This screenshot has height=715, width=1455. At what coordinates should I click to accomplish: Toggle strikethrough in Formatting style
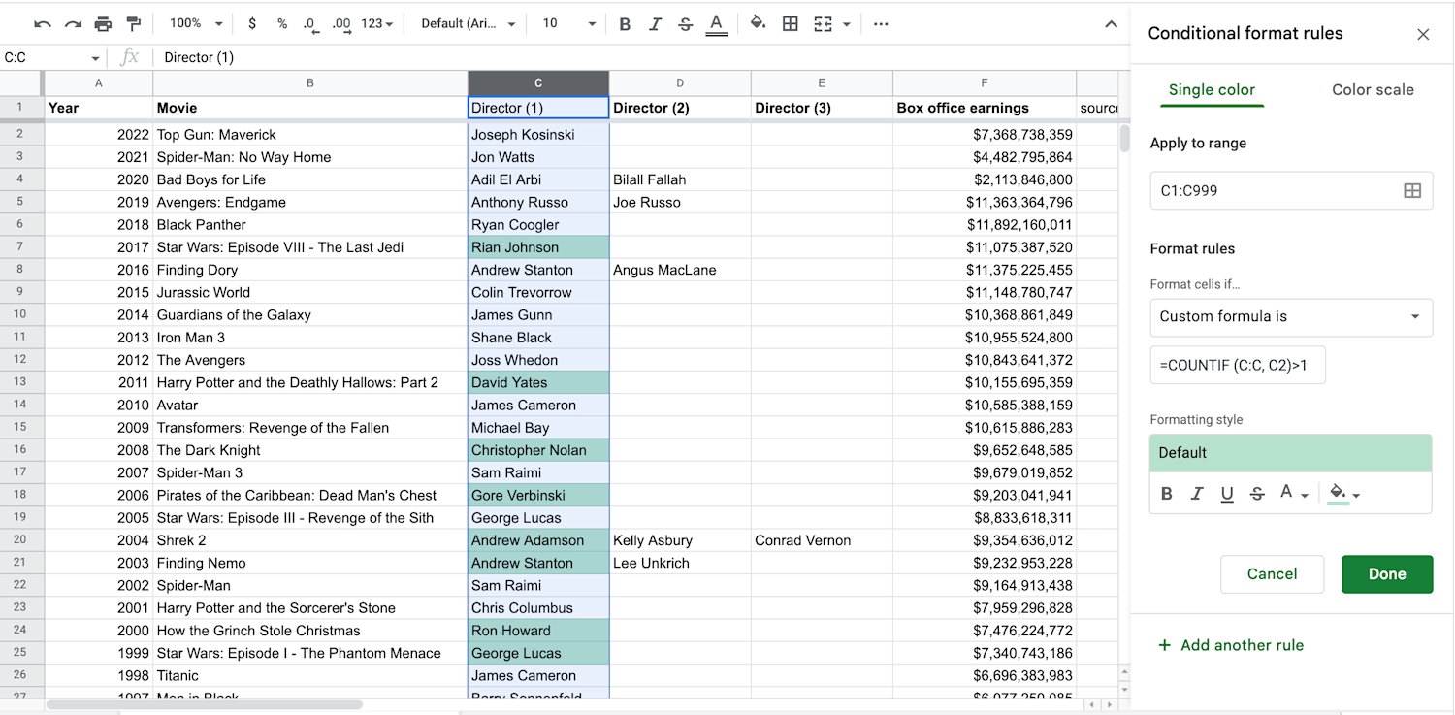[x=1257, y=494]
